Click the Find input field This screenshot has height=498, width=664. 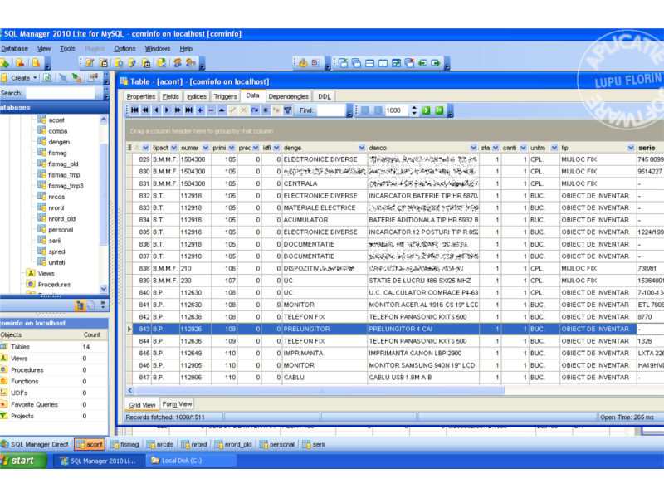330,110
